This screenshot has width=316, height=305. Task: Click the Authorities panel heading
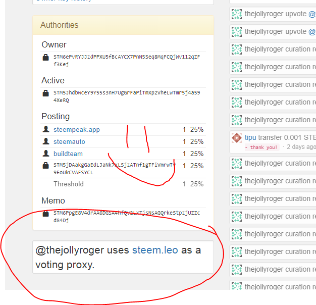(59, 25)
